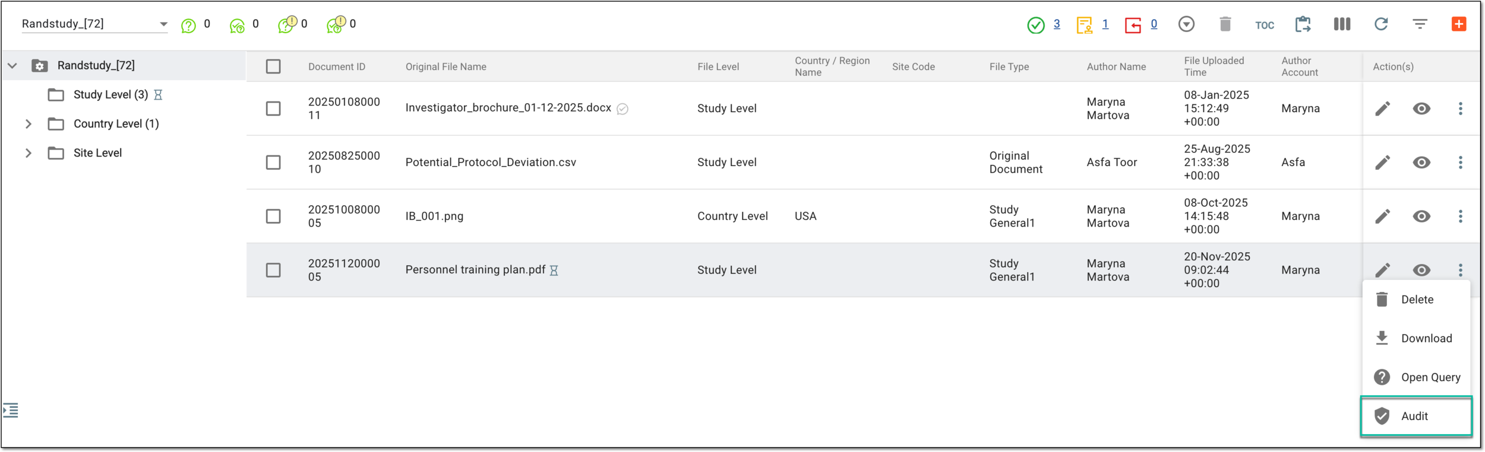
Task: Click the File Level column header
Action: pos(718,66)
